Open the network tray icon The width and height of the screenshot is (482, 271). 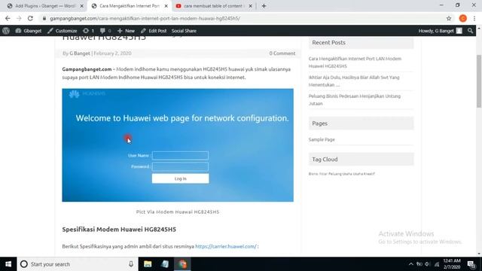[437, 264]
